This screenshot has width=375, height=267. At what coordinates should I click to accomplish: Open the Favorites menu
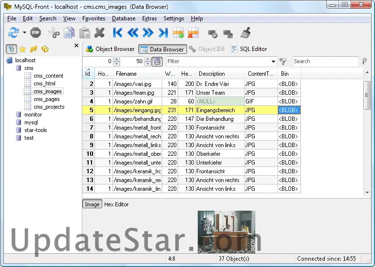click(x=94, y=18)
